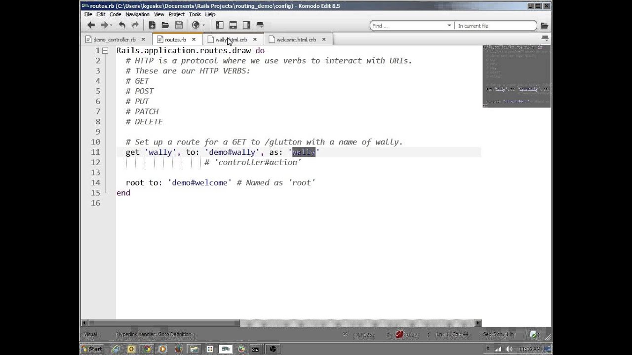Toggle the bottom pane visibility icon
This screenshot has height=355, width=632.
233,25
